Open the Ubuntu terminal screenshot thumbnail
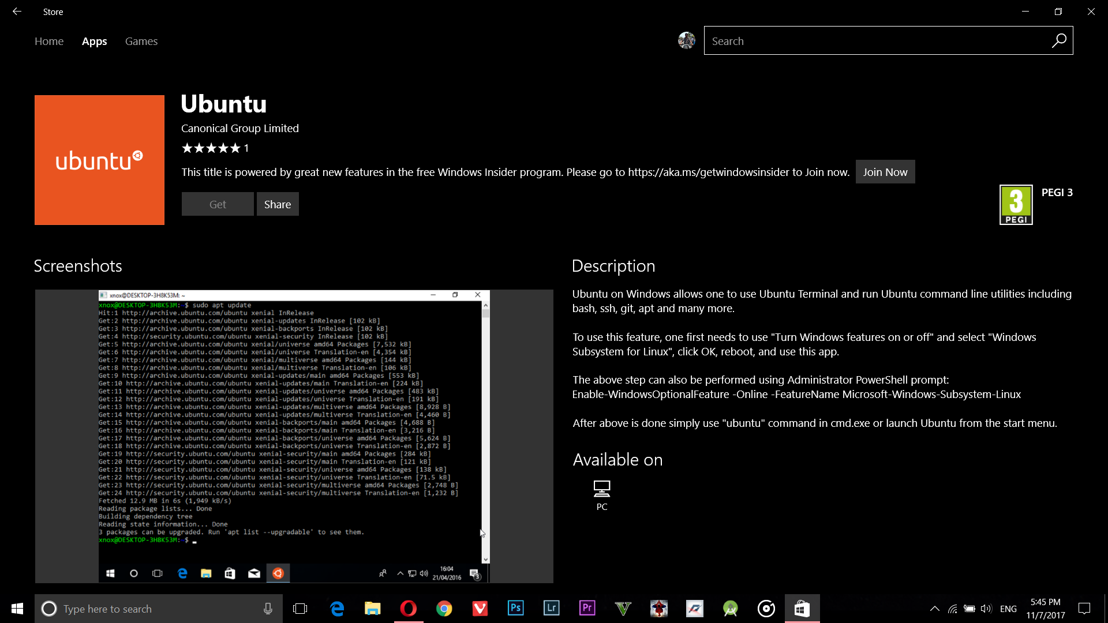Image resolution: width=1108 pixels, height=623 pixels. tap(294, 436)
